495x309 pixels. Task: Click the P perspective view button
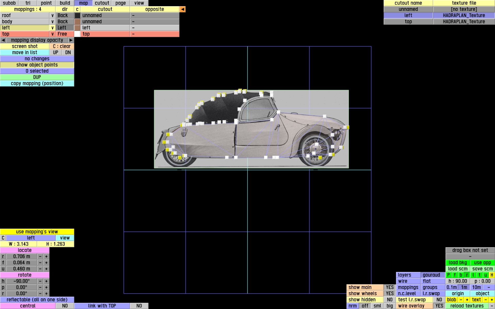(x=448, y=275)
